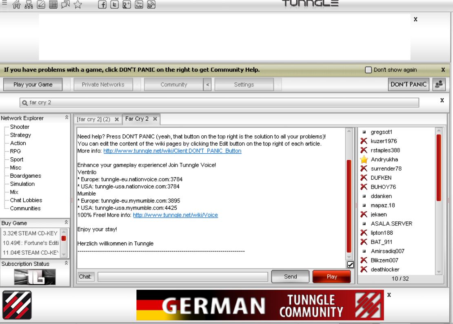Click the Tunngle logo icon at bottom left

coord(17,305)
